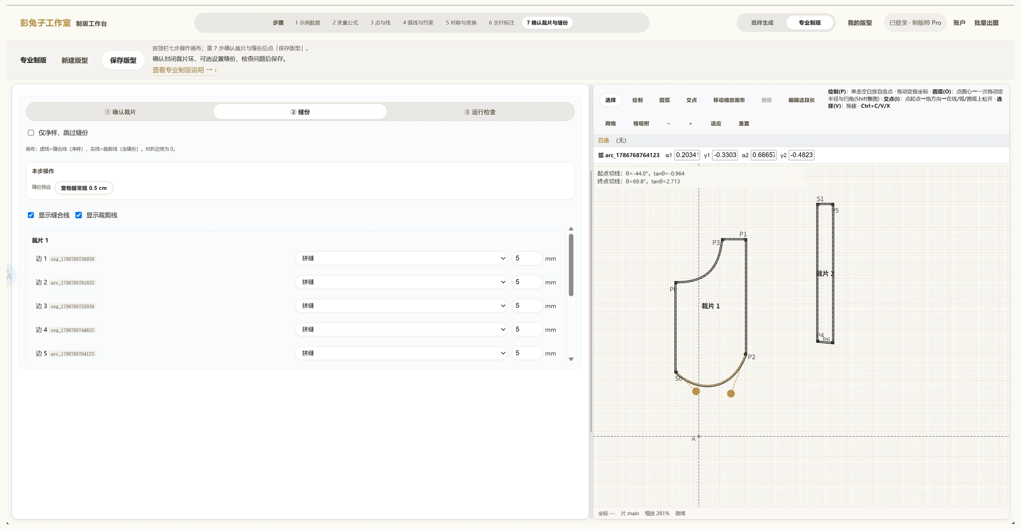Click 编辑这段长 toolbar button
The width and height of the screenshot is (1021, 529).
pyautogui.click(x=801, y=100)
